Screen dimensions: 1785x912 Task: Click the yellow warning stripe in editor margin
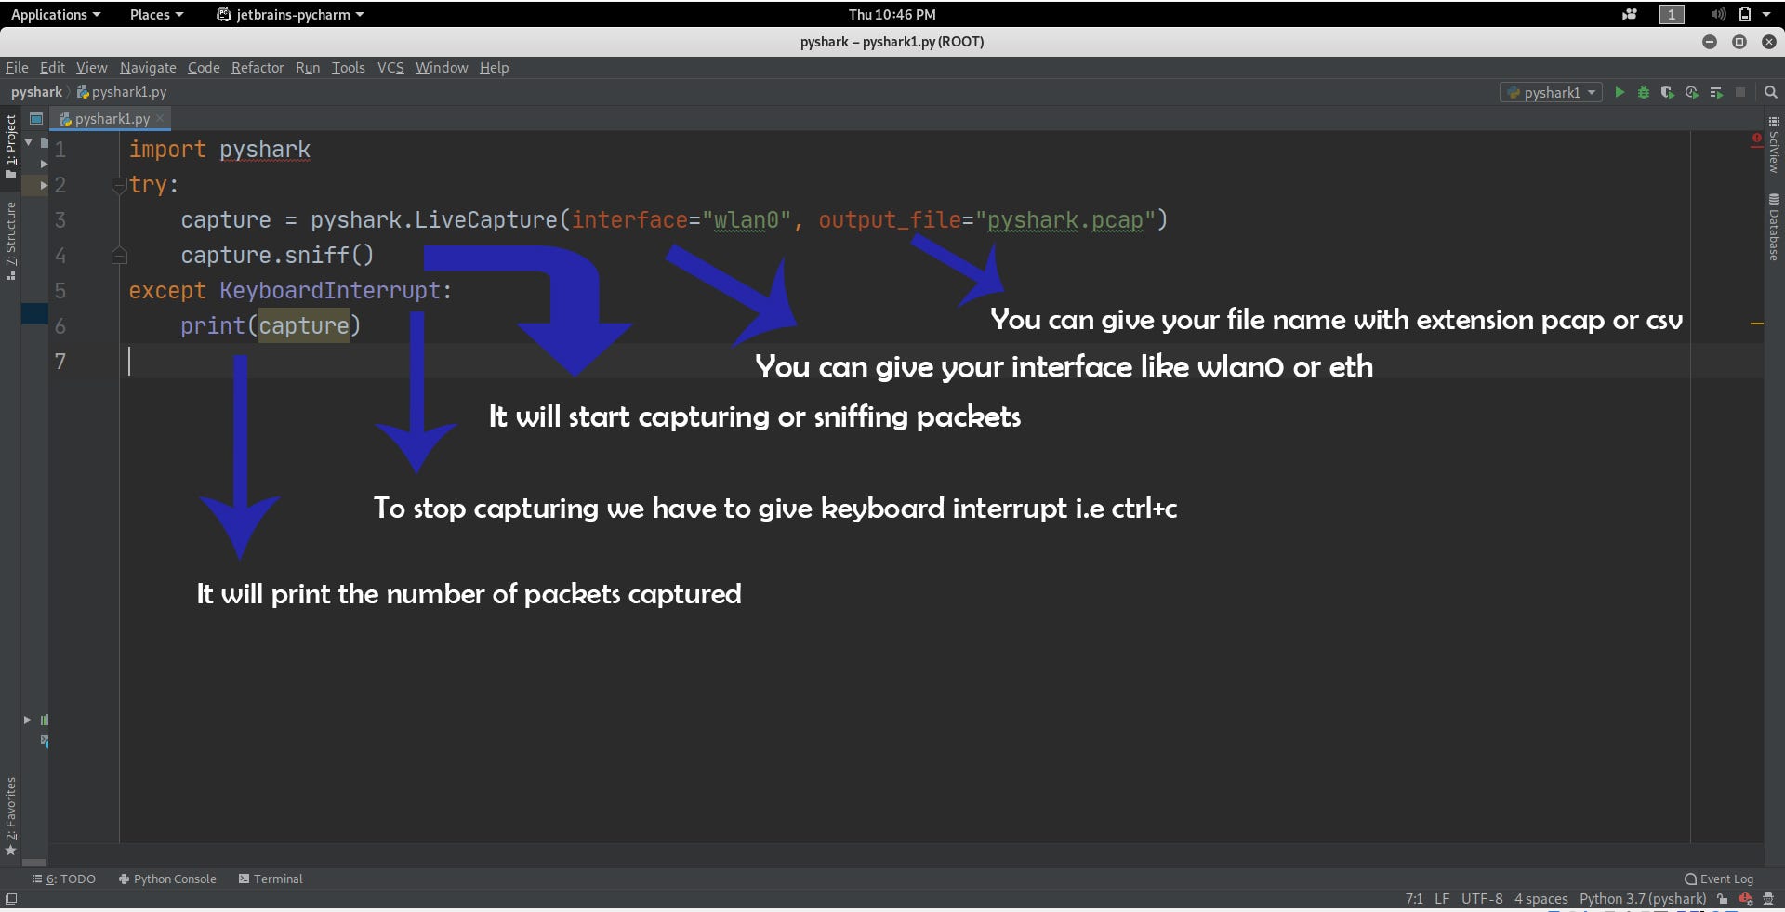pyautogui.click(x=1756, y=324)
